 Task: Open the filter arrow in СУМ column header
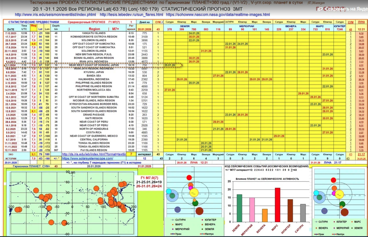click(162, 22)
